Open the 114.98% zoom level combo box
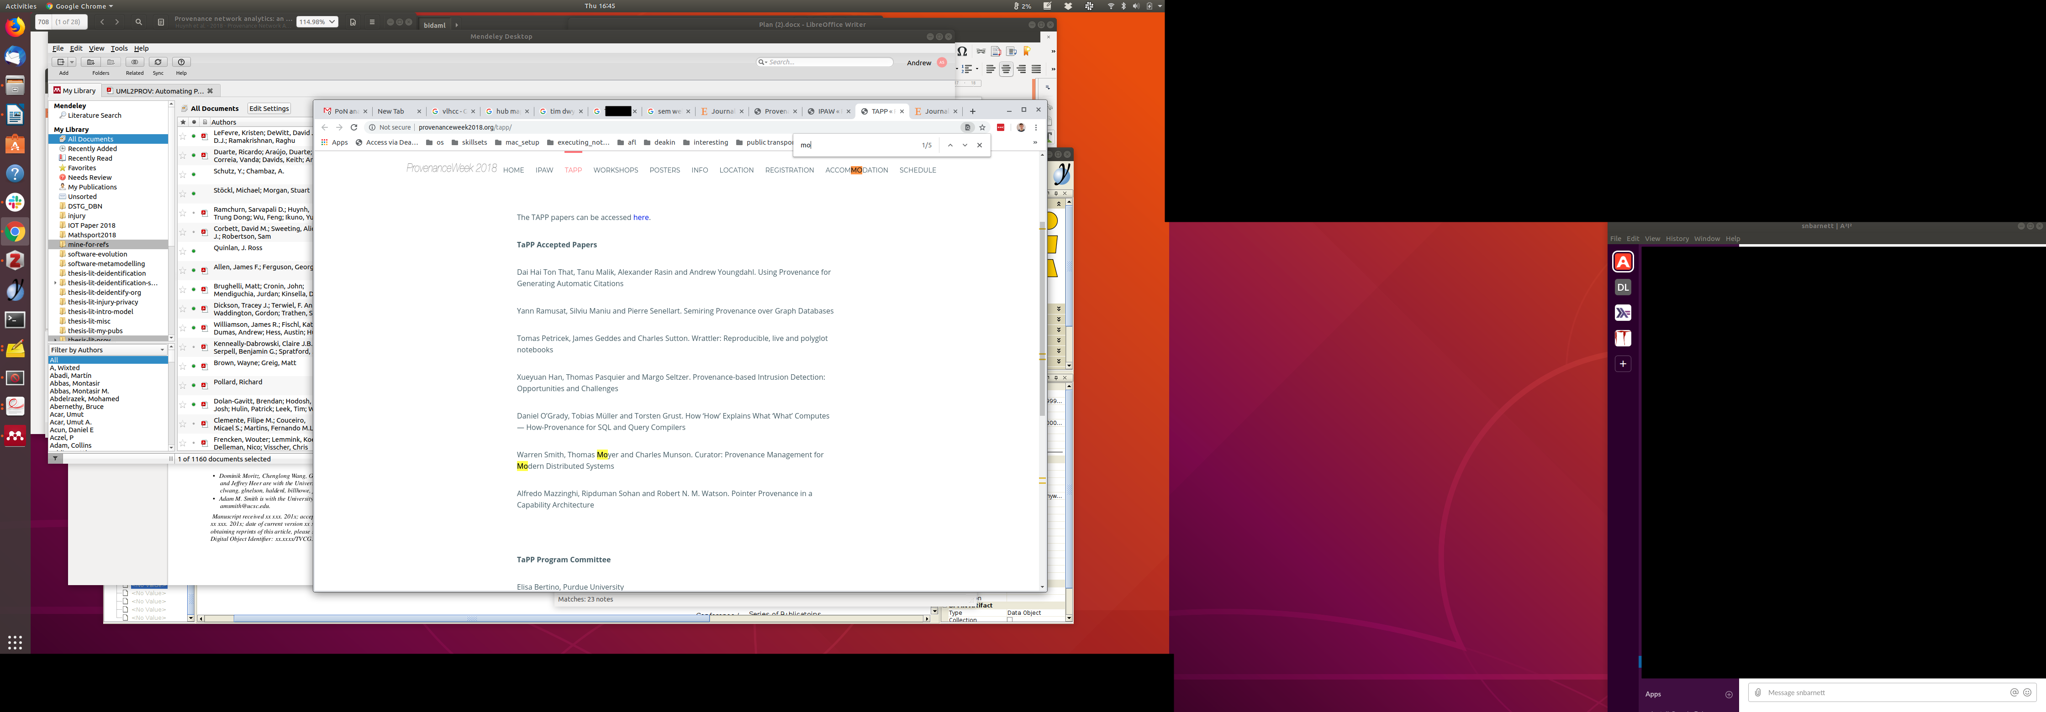The height and width of the screenshot is (712, 2046). tap(317, 22)
